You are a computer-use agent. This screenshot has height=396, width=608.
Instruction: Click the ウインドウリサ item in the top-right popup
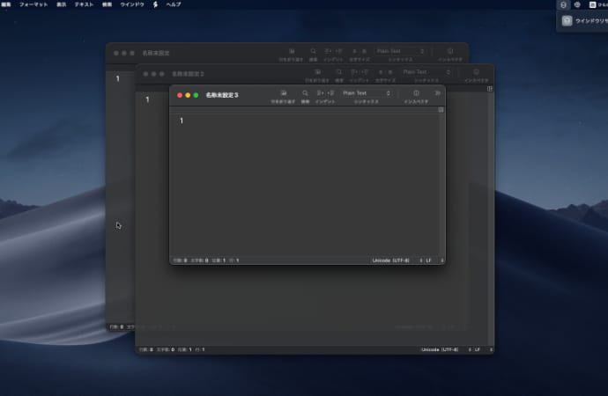(585, 21)
